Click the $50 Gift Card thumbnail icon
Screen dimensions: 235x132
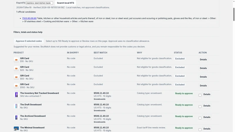coord(16,77)
